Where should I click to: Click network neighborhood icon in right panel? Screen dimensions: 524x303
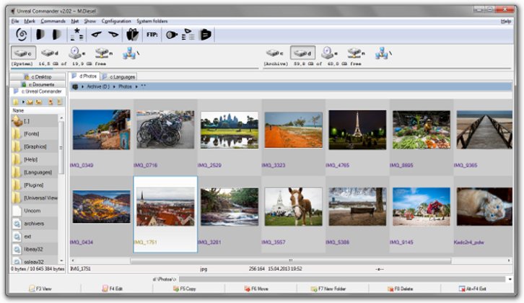tap(383, 53)
